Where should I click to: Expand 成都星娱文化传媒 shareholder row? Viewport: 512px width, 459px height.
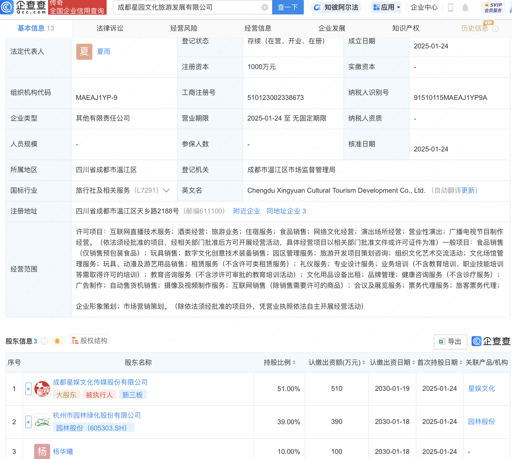(x=28, y=389)
